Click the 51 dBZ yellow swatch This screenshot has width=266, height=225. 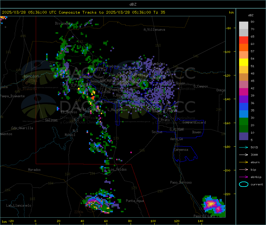[244, 62]
